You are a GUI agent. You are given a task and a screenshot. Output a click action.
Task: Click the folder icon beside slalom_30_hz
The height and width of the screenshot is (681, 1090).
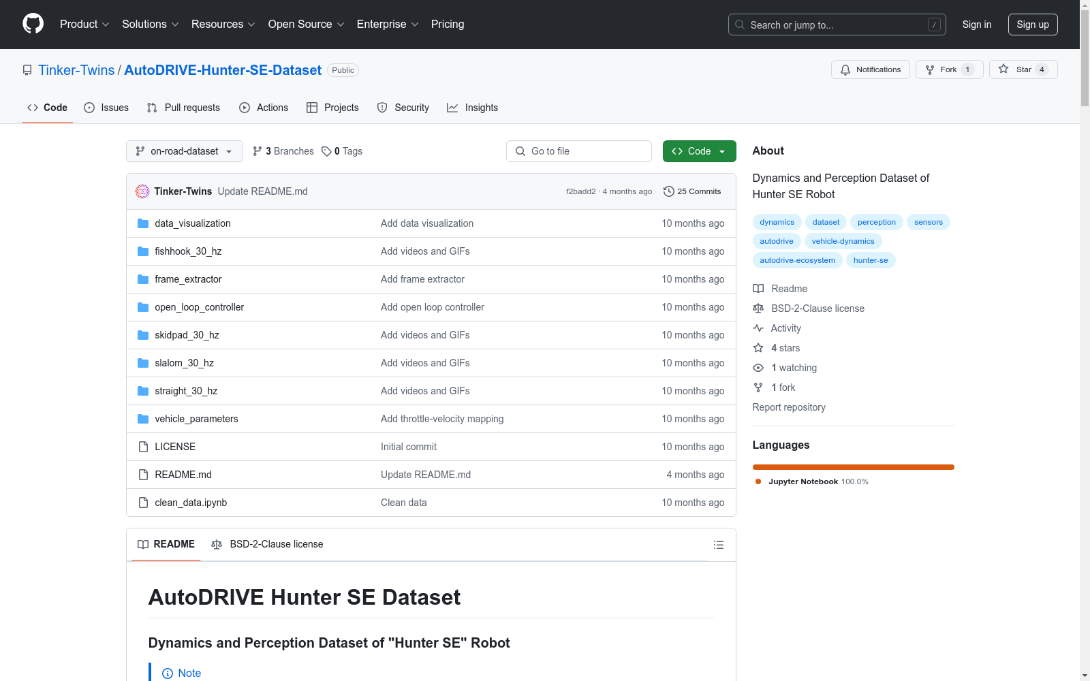tap(143, 363)
